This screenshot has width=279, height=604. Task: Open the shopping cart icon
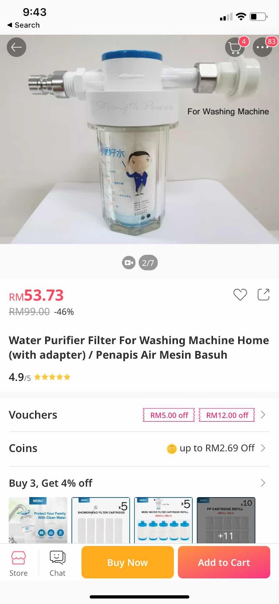click(x=235, y=48)
